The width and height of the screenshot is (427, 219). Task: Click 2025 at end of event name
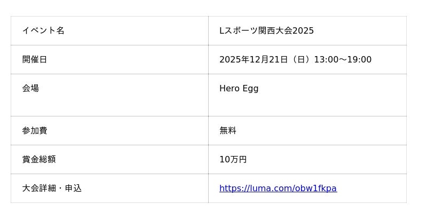coord(303,31)
